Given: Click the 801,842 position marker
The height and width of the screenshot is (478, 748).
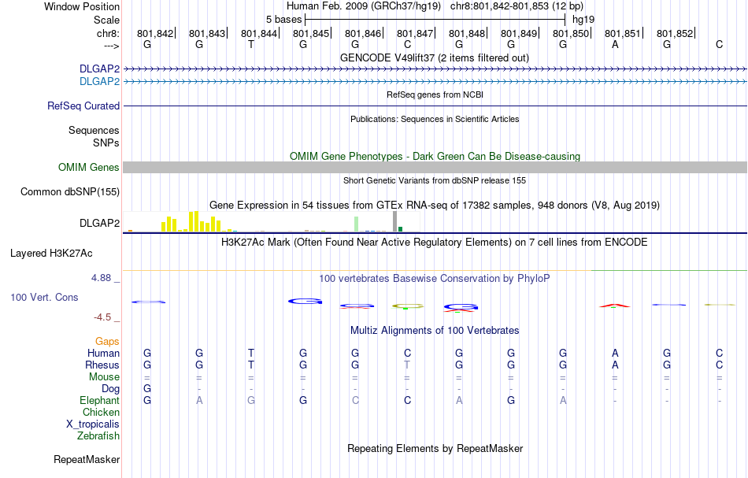Looking at the screenshot, I should 156,33.
